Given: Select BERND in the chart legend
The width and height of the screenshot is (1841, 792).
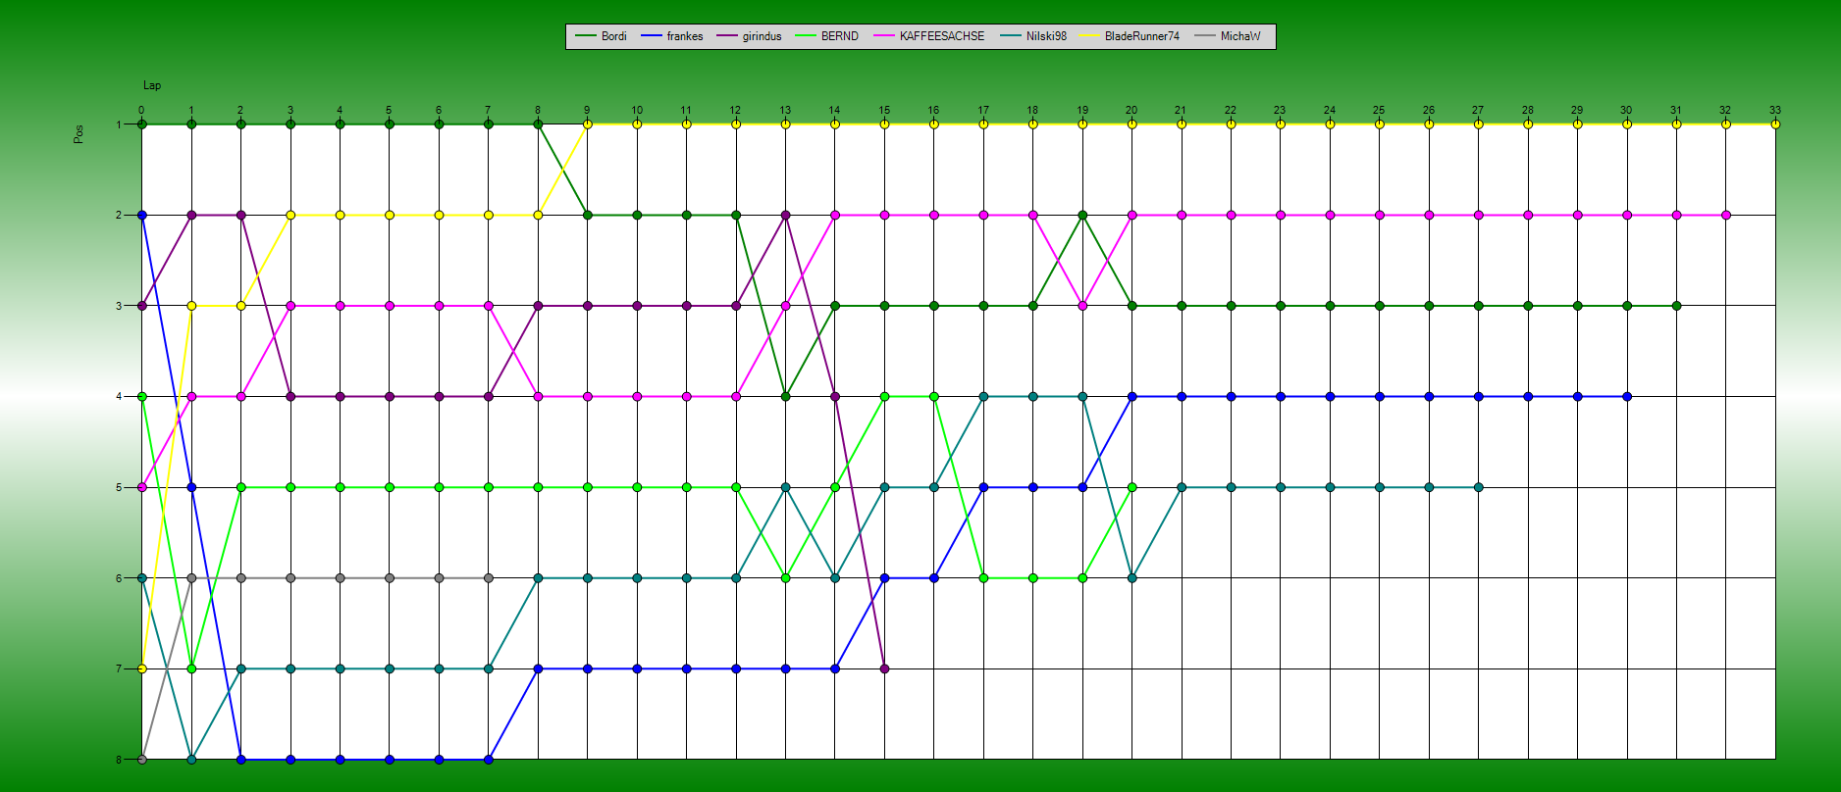Looking at the screenshot, I should pyautogui.click(x=839, y=36).
